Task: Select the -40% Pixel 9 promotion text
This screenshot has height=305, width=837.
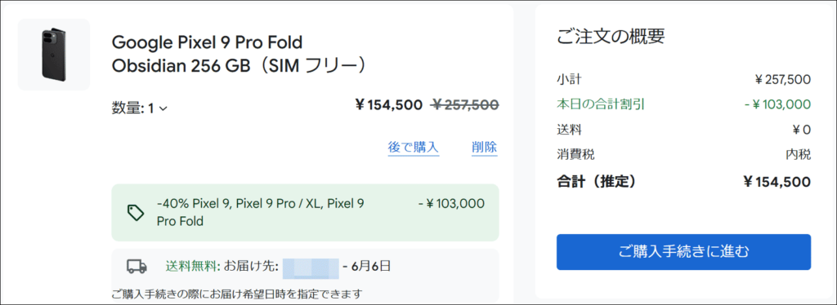Action: 261,212
